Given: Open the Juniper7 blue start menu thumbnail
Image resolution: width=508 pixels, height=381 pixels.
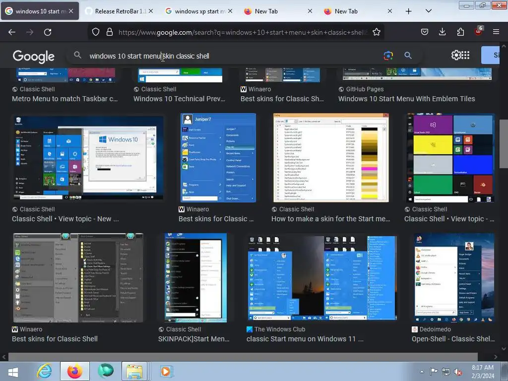Looking at the screenshot, I should 218,158.
